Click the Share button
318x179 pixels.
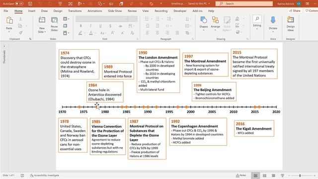(295, 11)
